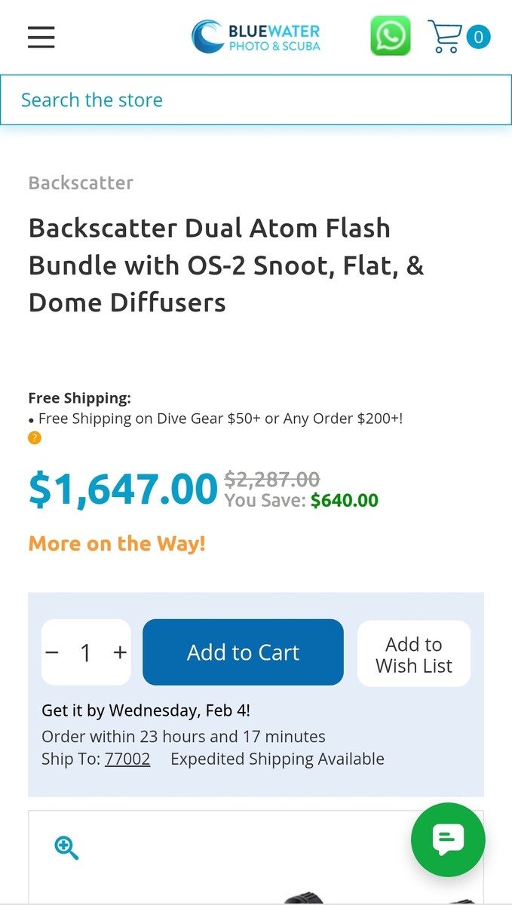Increase quantity with plus button
Viewport: 512px width, 905px height.
[x=120, y=652]
